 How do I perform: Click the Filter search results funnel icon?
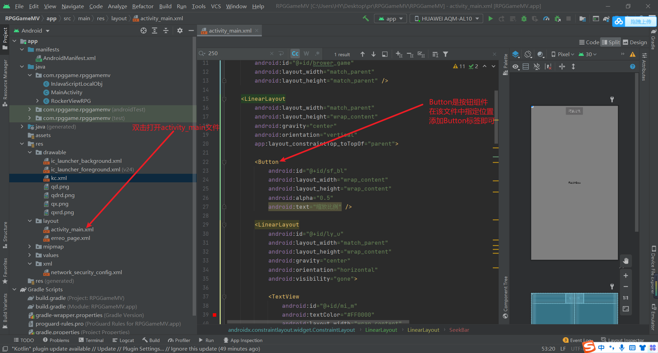[446, 54]
